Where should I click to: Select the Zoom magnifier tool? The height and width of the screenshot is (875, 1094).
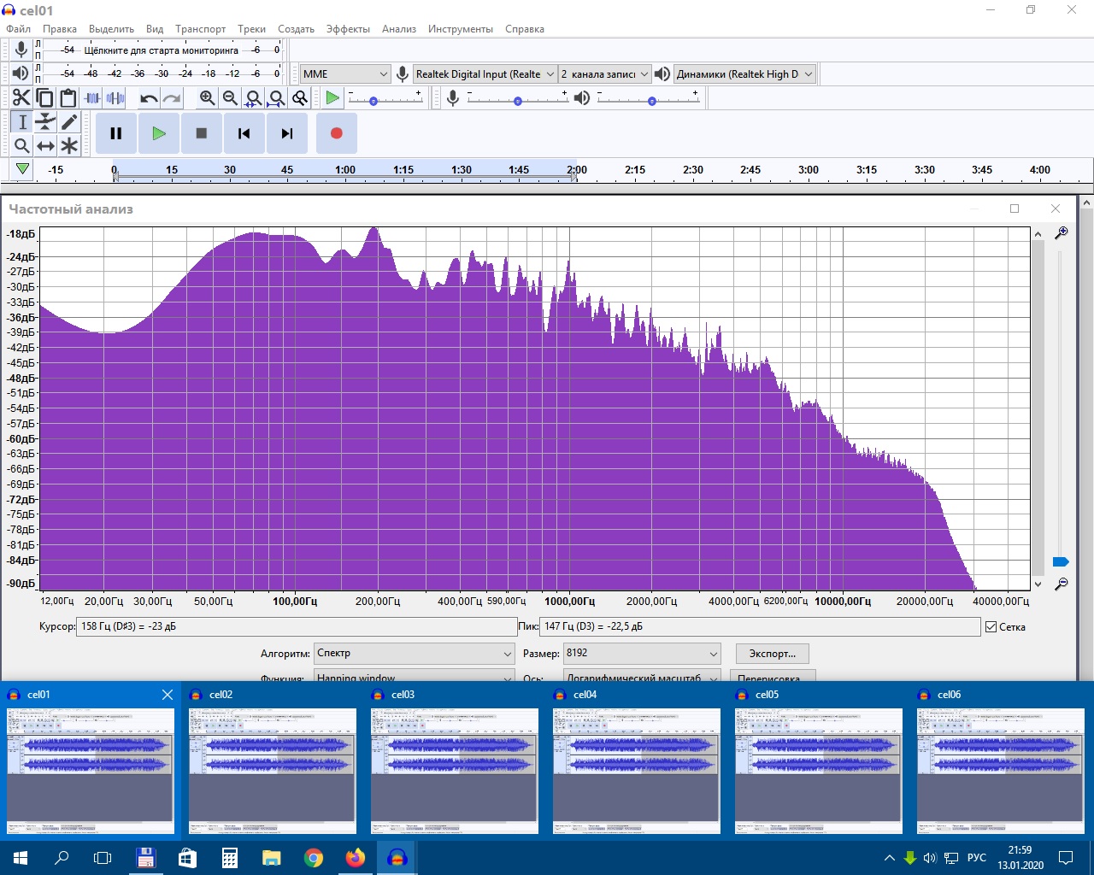pos(22,146)
